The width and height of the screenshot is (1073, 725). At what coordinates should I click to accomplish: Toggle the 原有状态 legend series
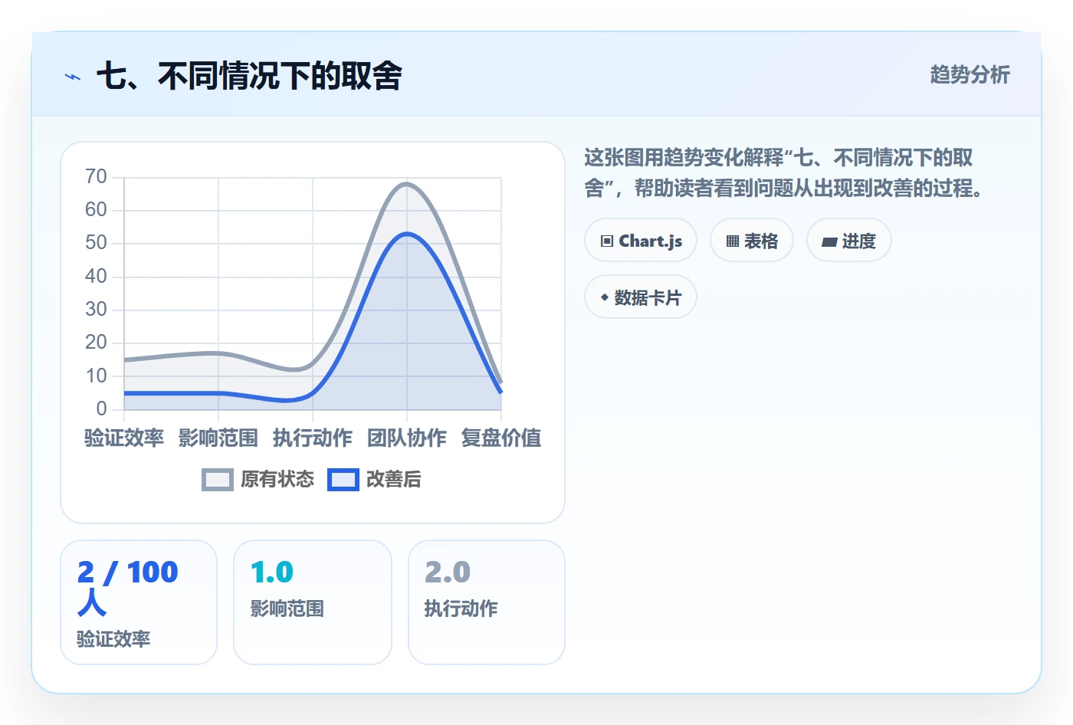point(258,480)
